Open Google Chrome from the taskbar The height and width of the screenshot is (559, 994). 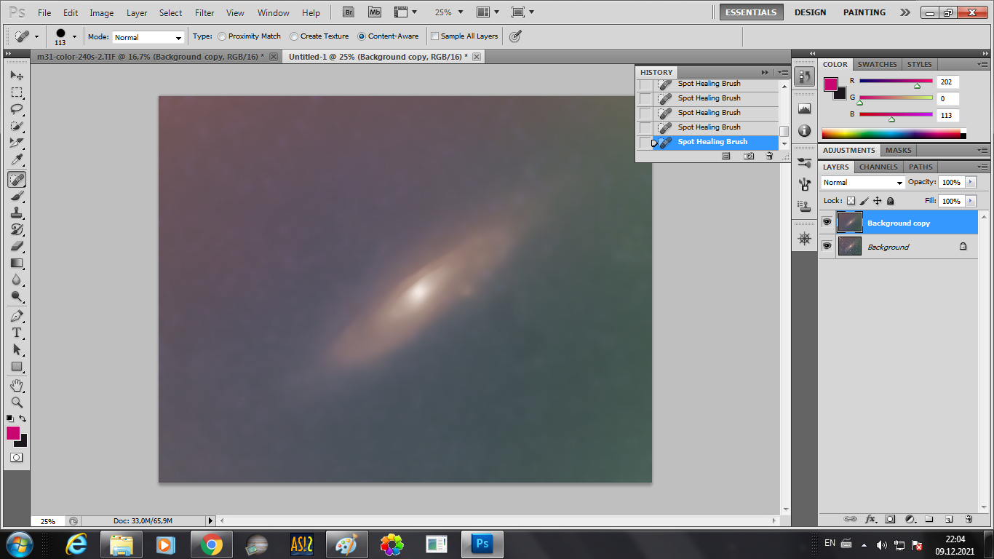[x=212, y=544]
